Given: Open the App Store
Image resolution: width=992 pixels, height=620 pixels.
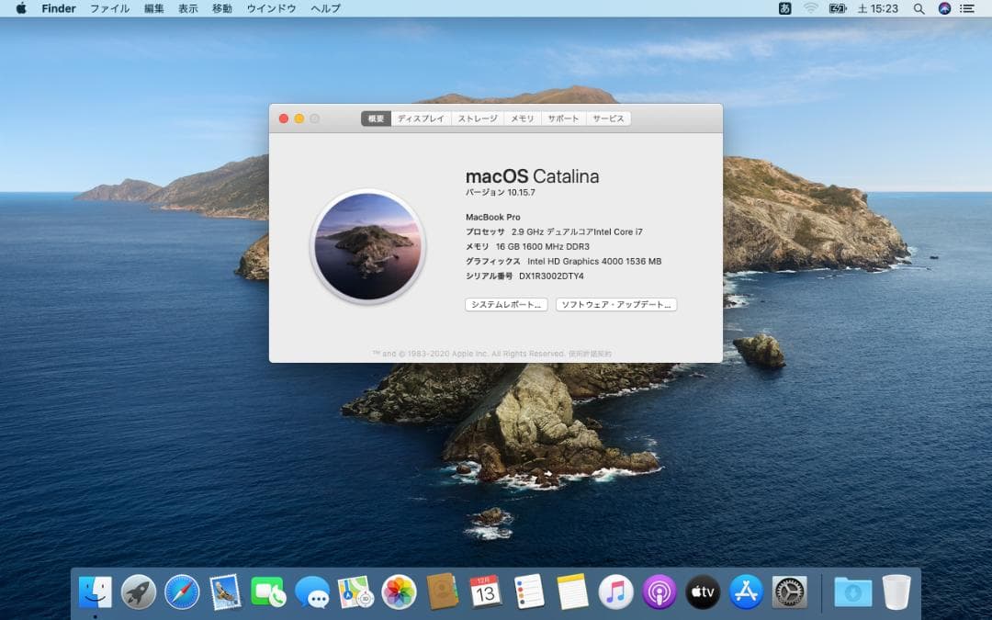Looking at the screenshot, I should pyautogui.click(x=746, y=593).
